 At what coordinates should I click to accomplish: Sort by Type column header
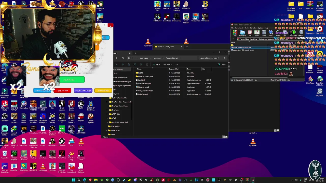click(x=189, y=69)
